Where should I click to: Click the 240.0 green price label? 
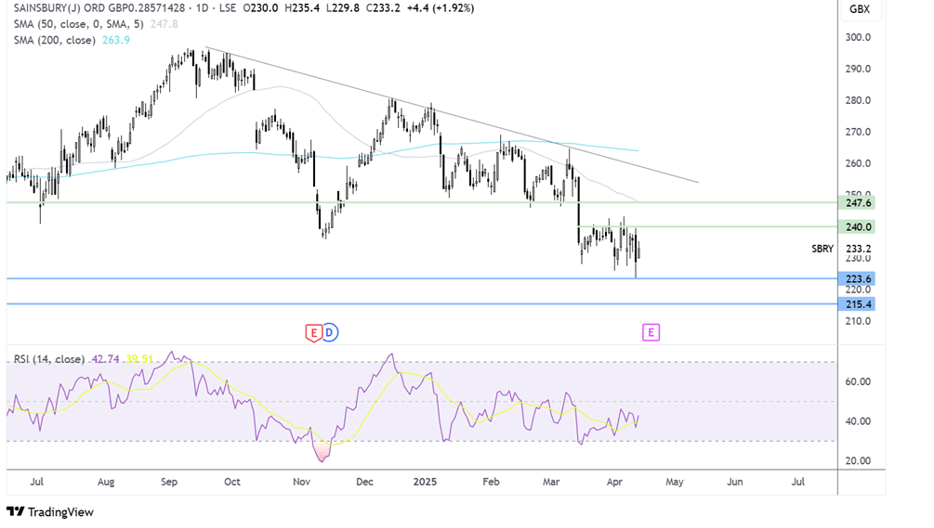coord(856,226)
